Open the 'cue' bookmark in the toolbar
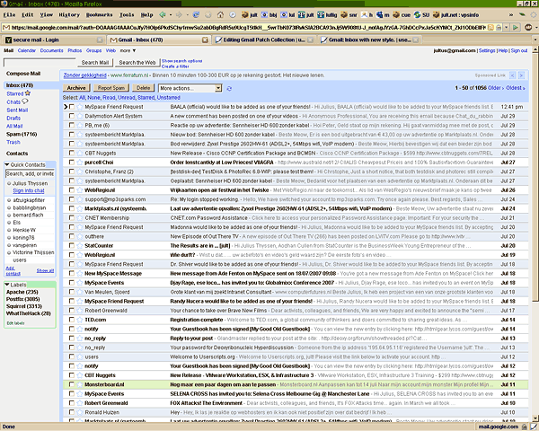 (402, 14)
